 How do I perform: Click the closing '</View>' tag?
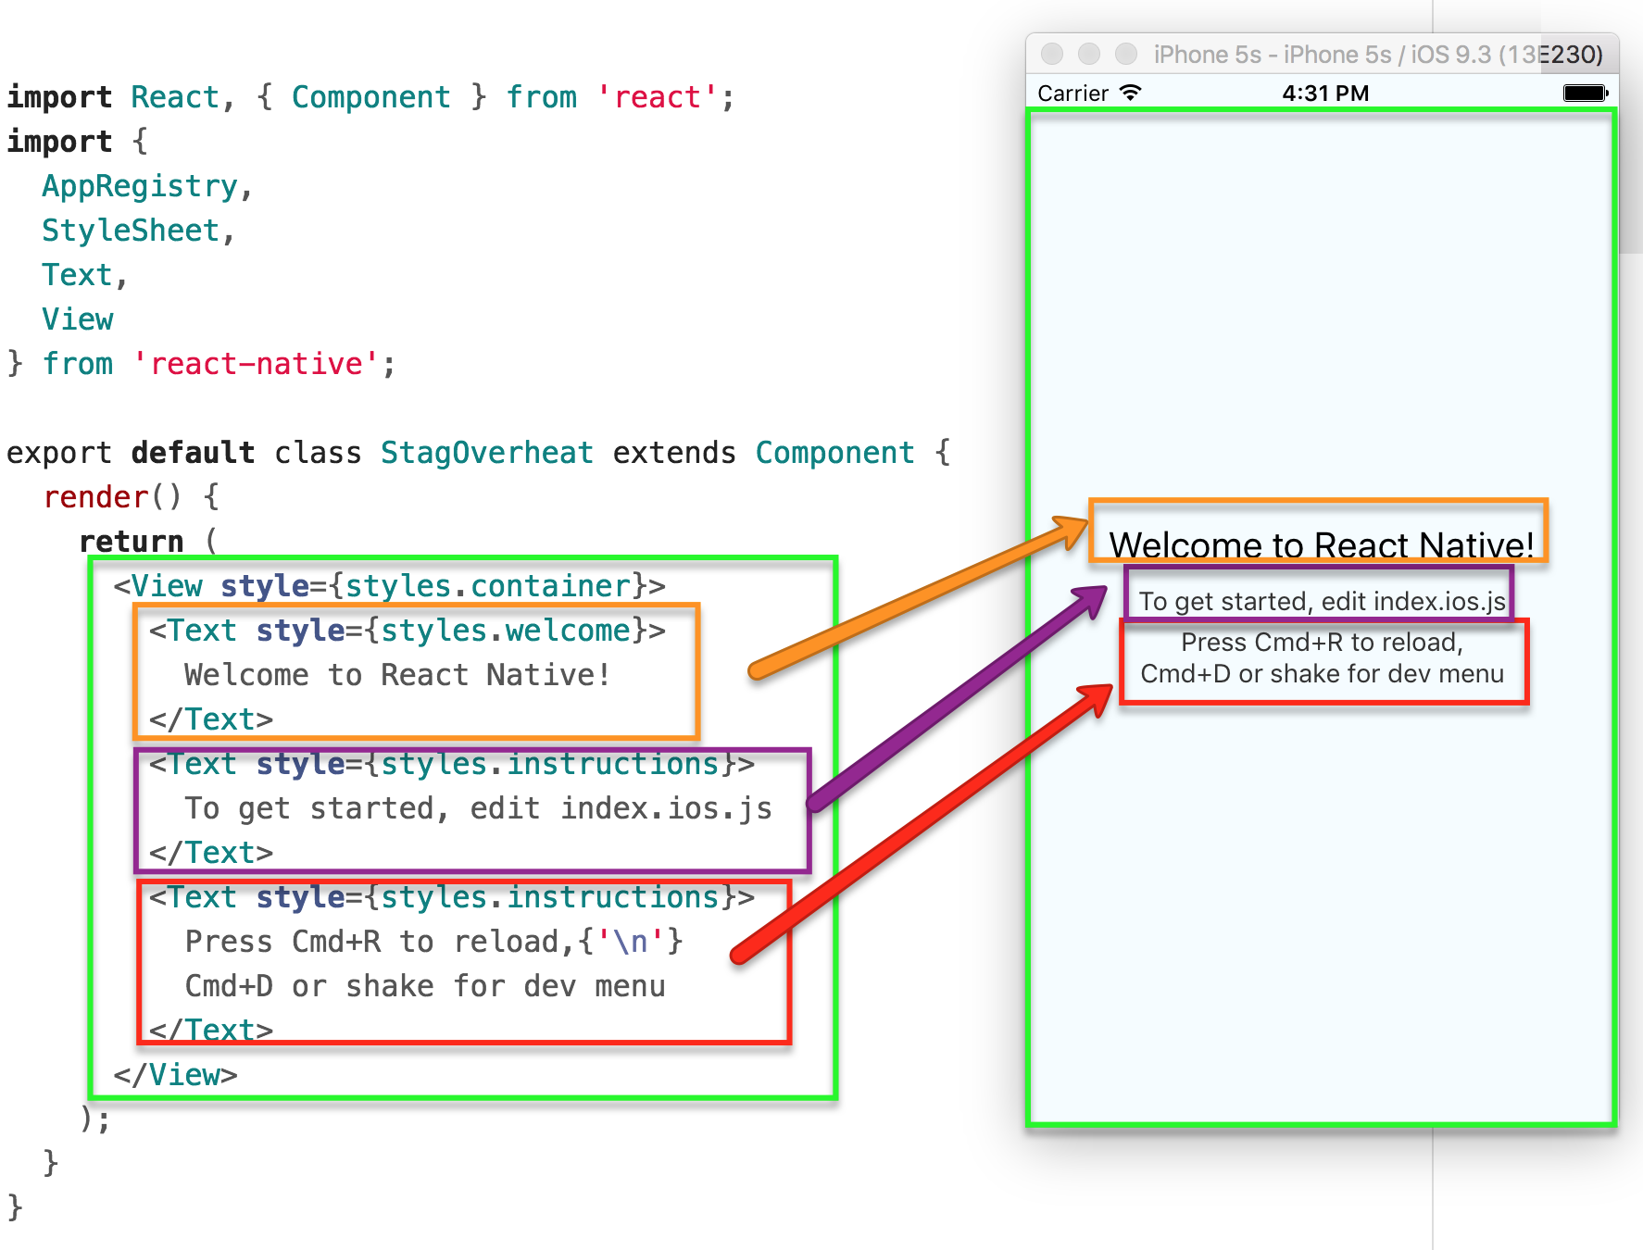click(x=175, y=1075)
